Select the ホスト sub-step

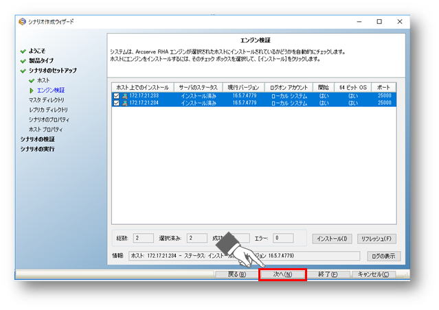tap(43, 80)
